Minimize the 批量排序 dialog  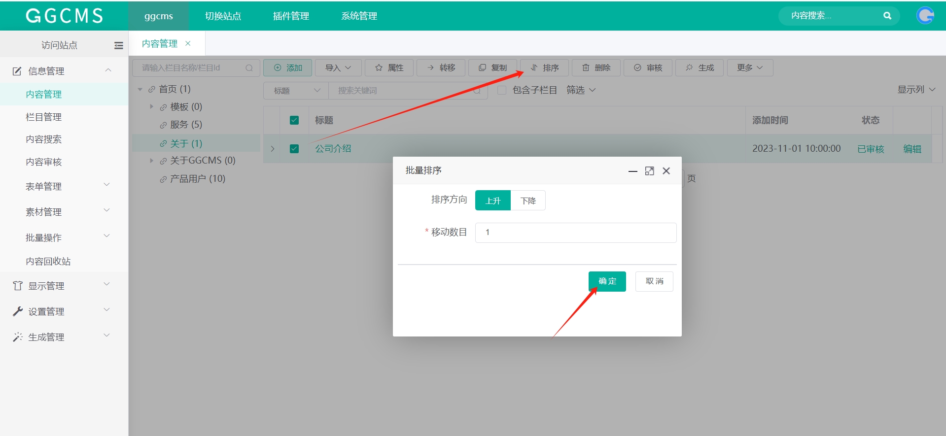(633, 171)
